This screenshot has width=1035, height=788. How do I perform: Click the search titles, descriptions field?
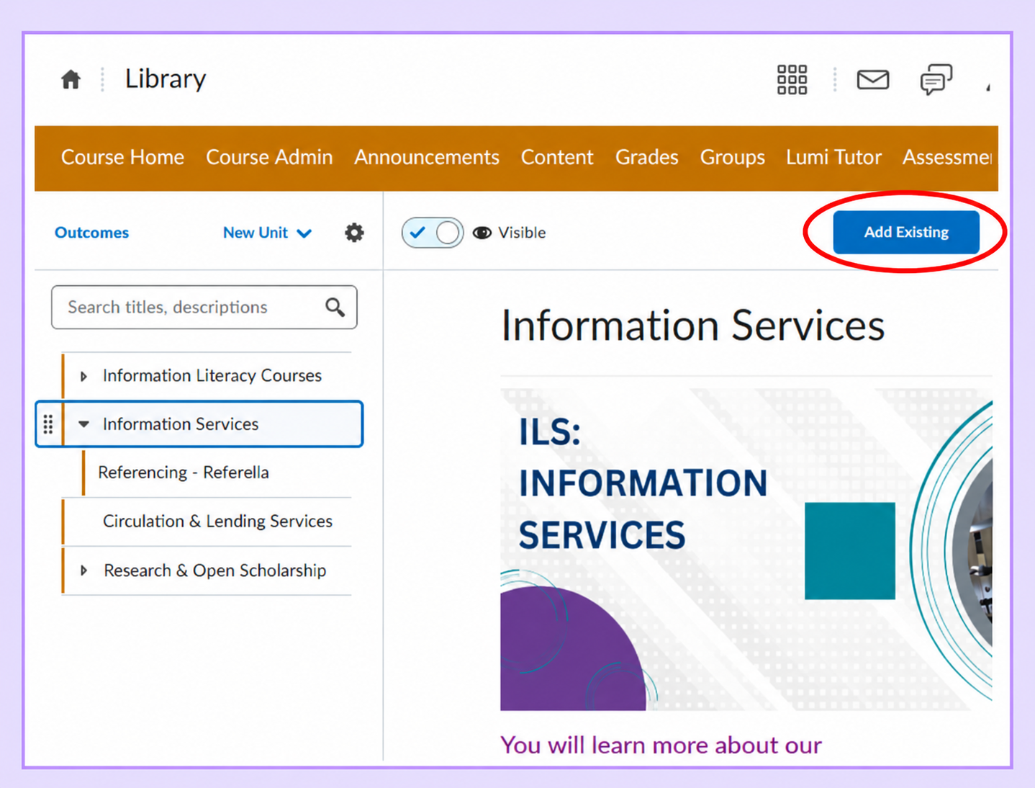(x=204, y=308)
